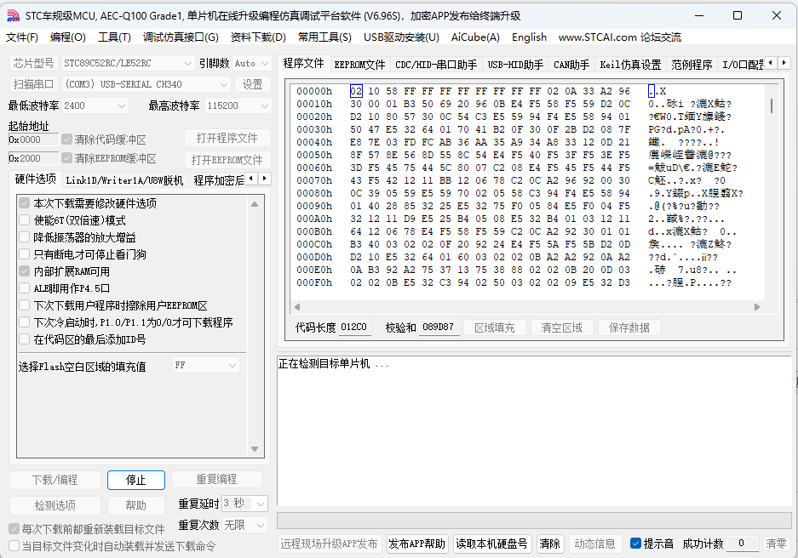Open chip model dropdown STC89C52RC/LE52RC
Image resolution: width=798 pixels, height=558 pixels.
point(128,64)
